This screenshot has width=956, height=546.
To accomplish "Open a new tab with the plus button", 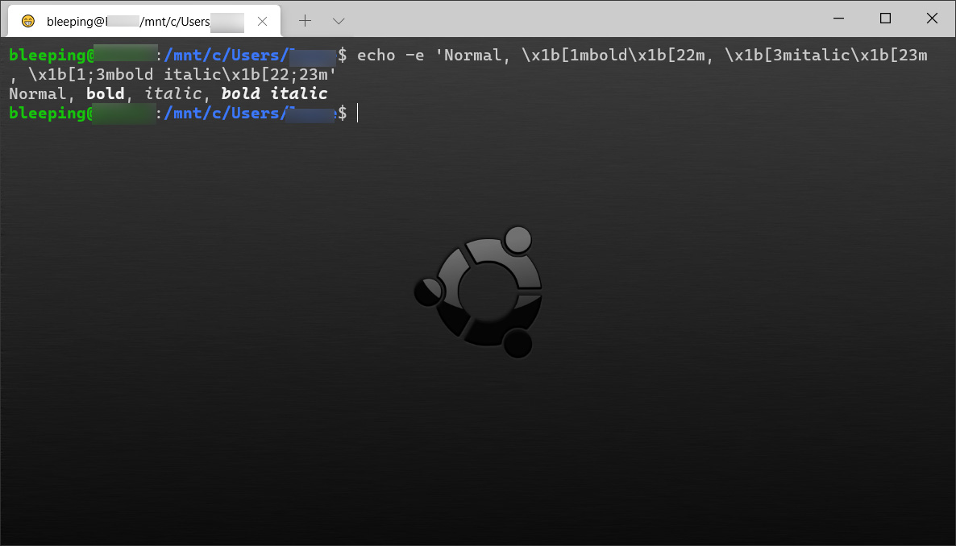I will (x=305, y=21).
